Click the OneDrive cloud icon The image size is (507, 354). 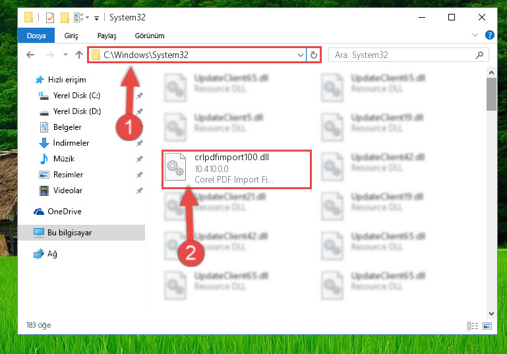click(x=39, y=212)
